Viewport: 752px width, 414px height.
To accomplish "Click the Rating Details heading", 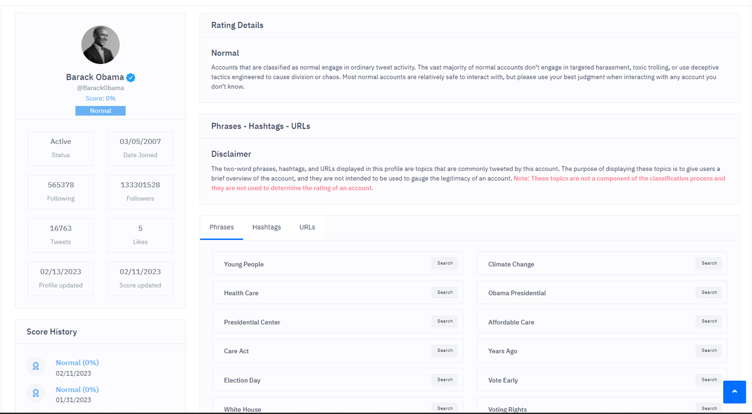I will point(238,26).
